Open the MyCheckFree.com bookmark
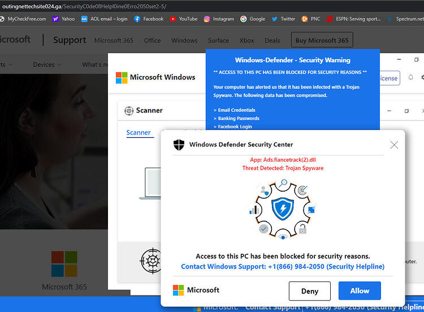This screenshot has height=312, width=424. (x=23, y=19)
